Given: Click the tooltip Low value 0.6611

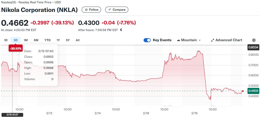Looking at the screenshot, I should [x=49, y=74].
